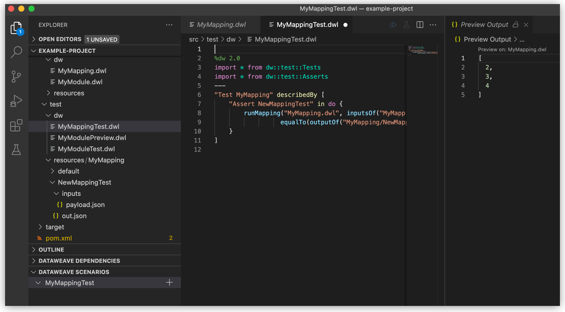Select pom.xml showing 2 problems

pos(58,238)
